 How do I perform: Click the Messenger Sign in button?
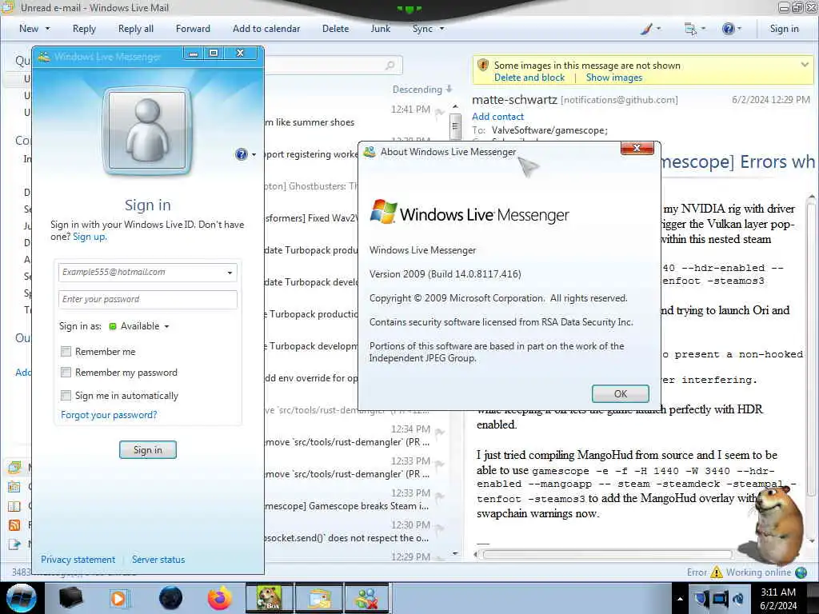[148, 449]
